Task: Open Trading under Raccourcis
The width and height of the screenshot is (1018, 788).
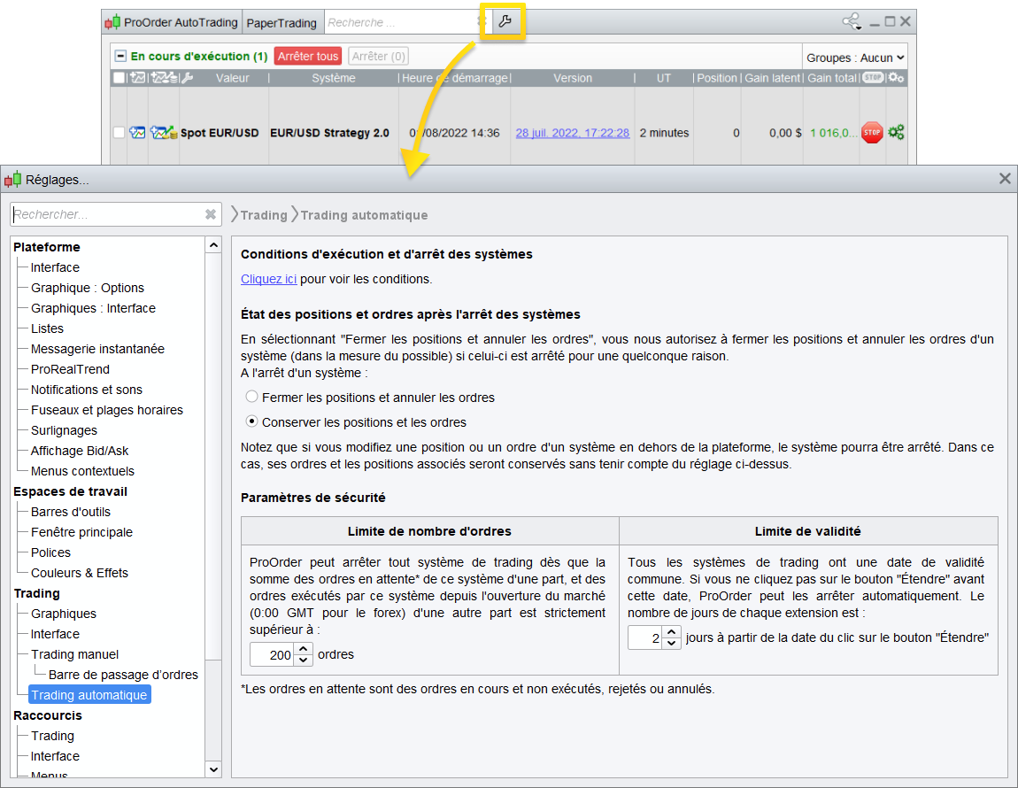Action: pos(52,736)
